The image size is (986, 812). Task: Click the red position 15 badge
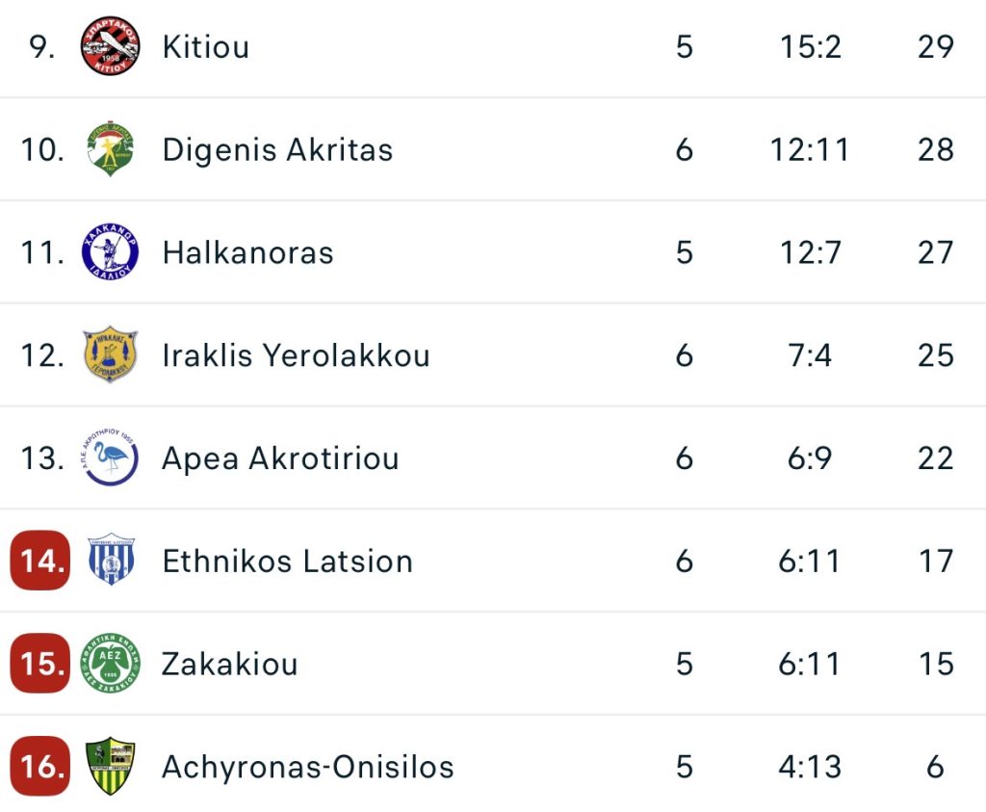point(40,664)
